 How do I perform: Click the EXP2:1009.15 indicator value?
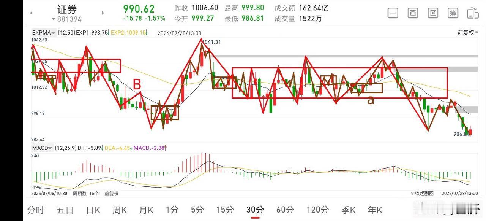coord(129,33)
